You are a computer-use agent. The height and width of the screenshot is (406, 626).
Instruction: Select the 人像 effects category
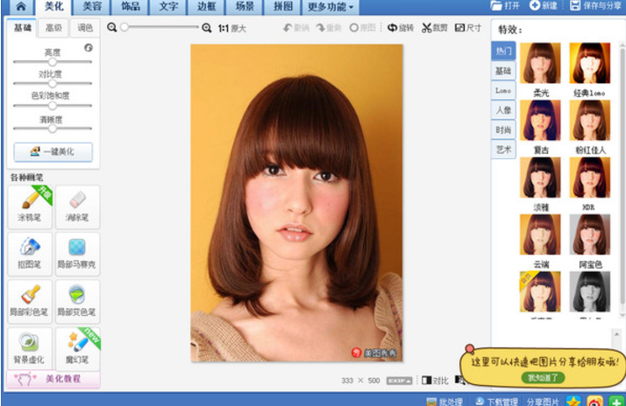[x=503, y=110]
